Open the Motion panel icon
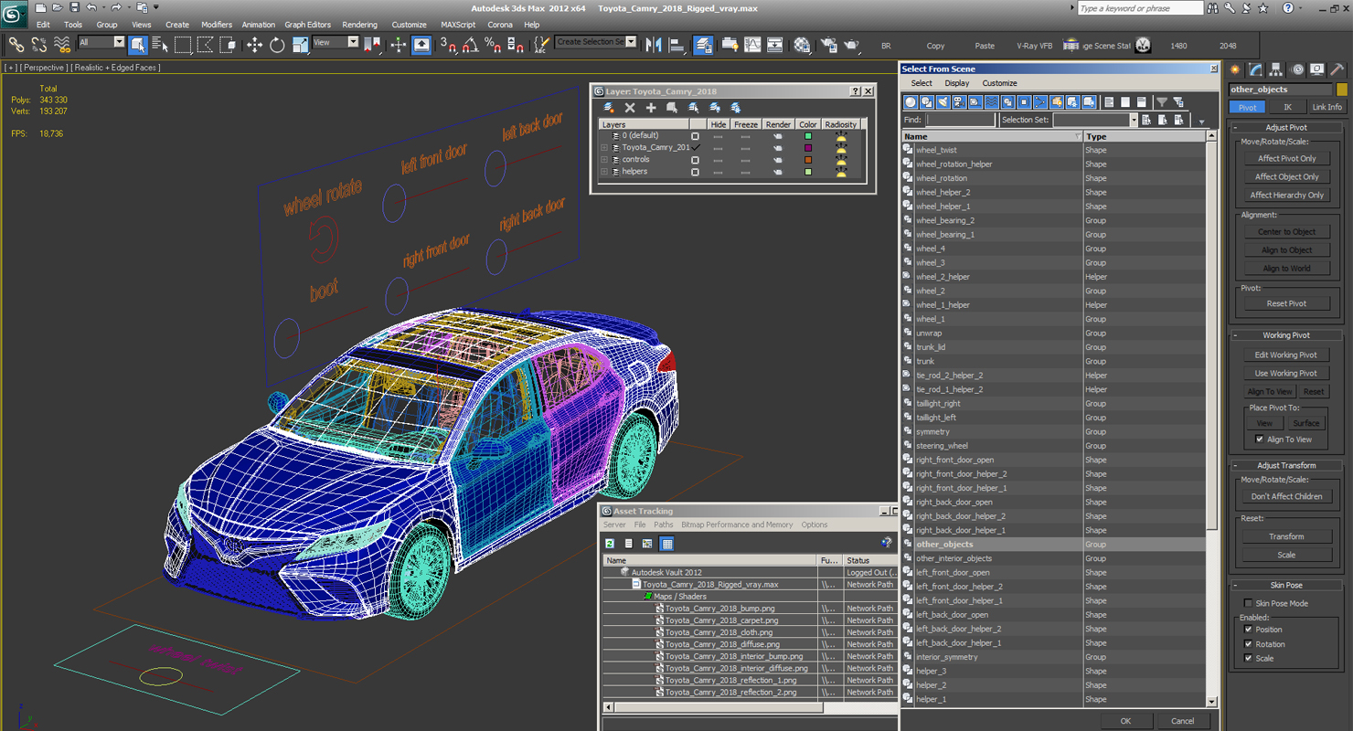 (x=1297, y=69)
